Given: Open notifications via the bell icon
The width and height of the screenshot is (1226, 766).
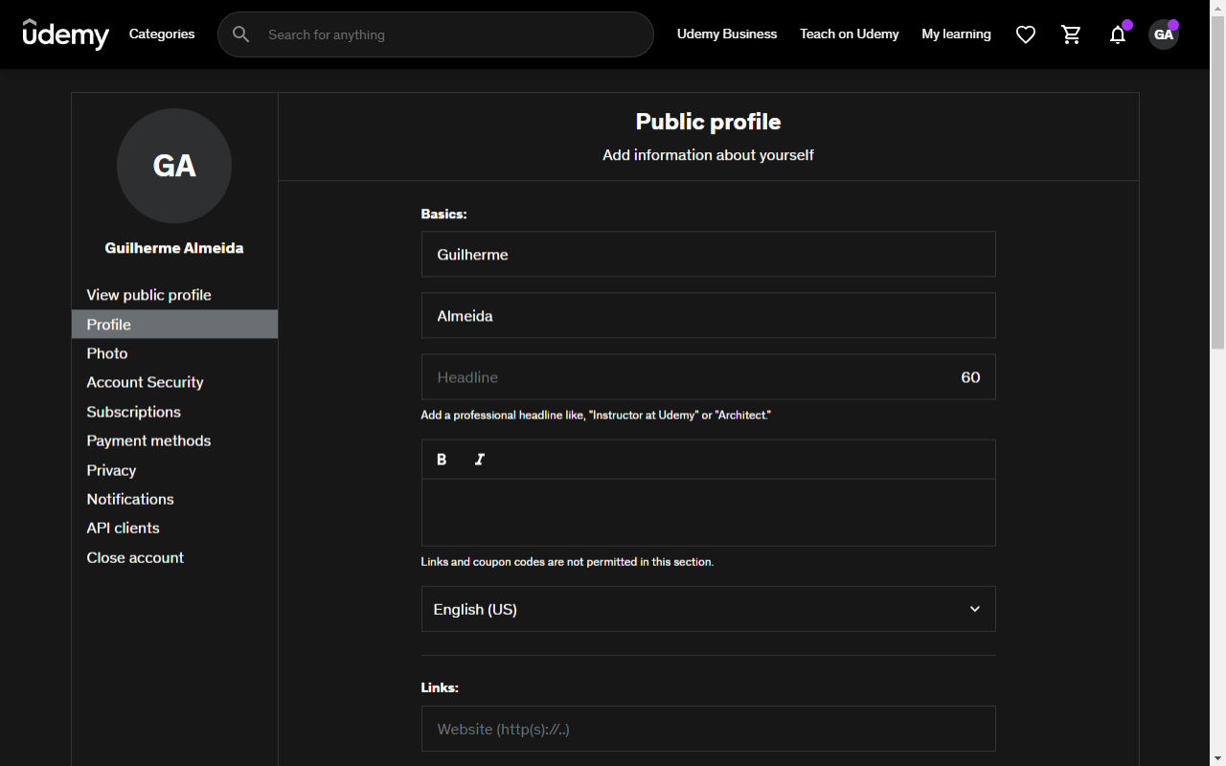Looking at the screenshot, I should pyautogui.click(x=1117, y=34).
